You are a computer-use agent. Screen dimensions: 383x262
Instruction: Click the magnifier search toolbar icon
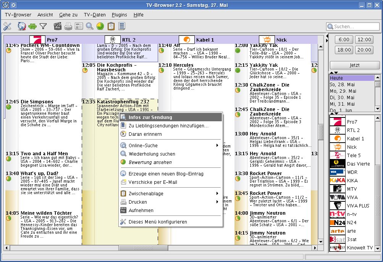pos(89,26)
